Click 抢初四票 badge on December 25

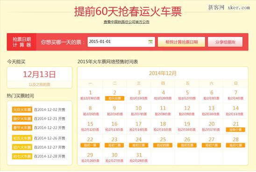pos(163,145)
